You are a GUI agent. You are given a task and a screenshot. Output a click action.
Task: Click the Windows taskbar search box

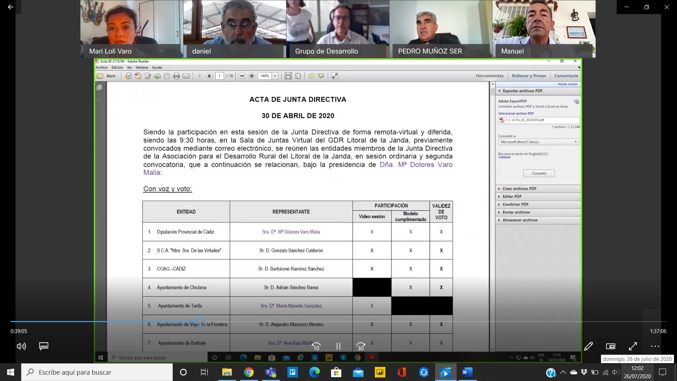coord(97,372)
